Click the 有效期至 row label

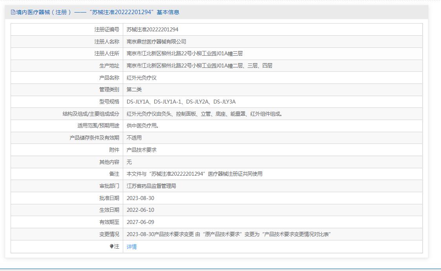109,222
